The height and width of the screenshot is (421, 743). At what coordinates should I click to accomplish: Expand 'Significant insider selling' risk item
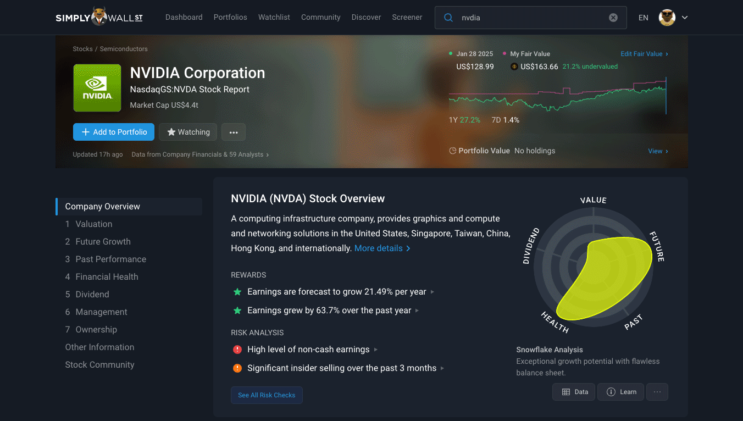pos(342,368)
